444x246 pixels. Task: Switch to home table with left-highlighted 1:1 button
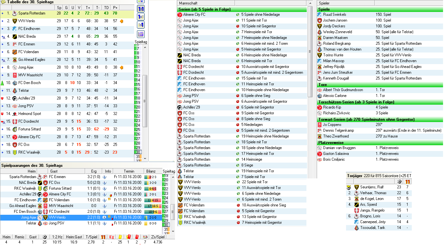(141, 17)
